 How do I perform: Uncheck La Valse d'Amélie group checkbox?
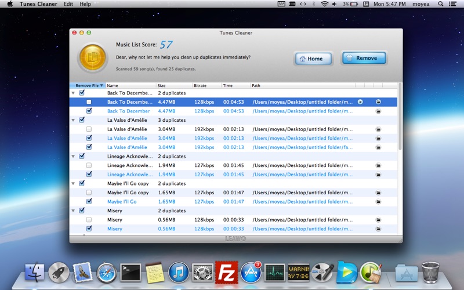click(82, 120)
